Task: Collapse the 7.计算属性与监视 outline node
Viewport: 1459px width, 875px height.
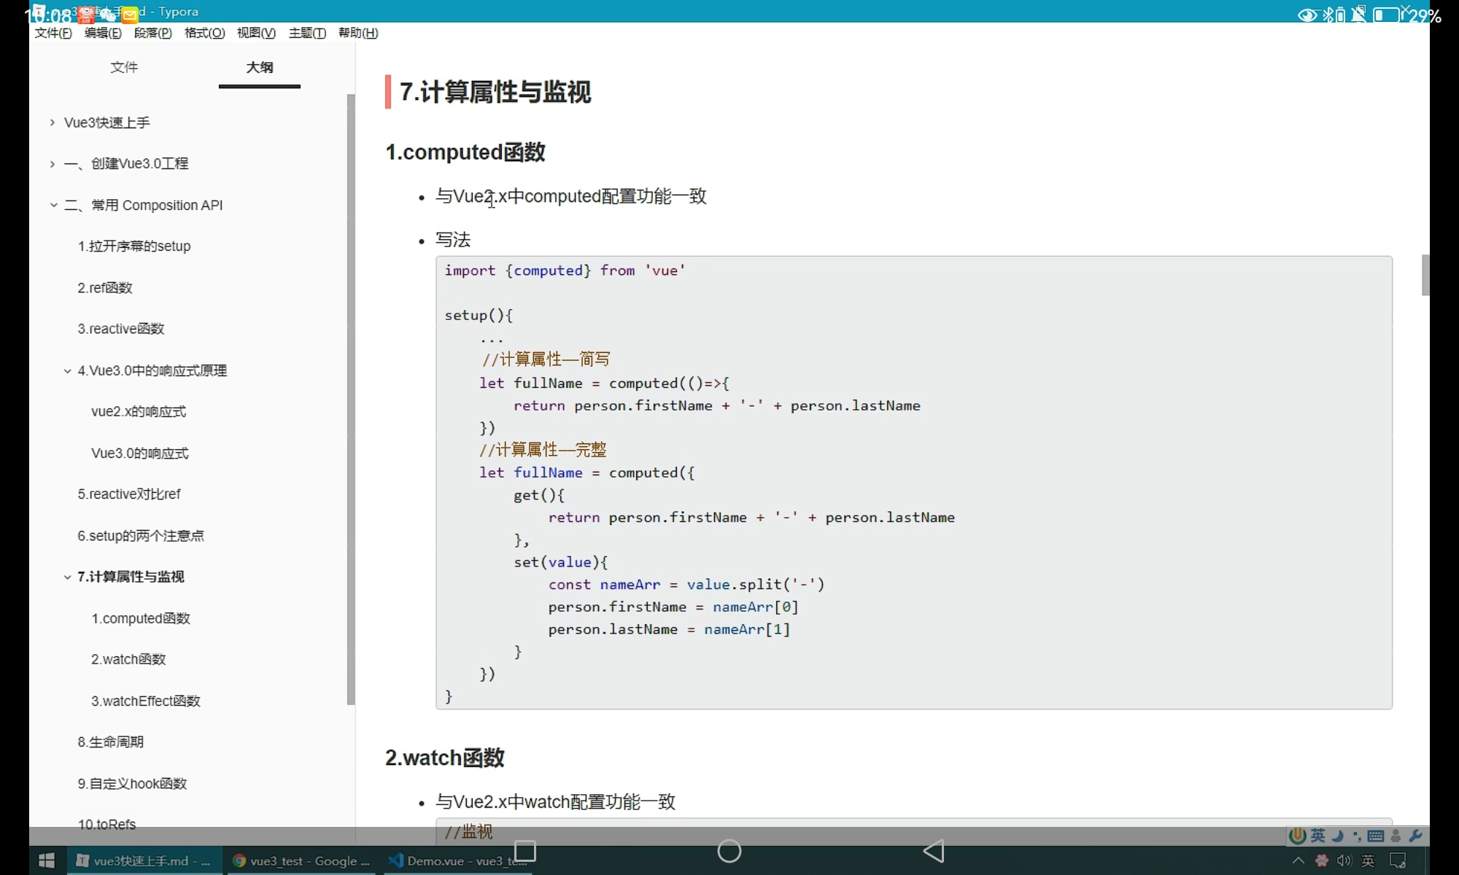Action: tap(67, 577)
